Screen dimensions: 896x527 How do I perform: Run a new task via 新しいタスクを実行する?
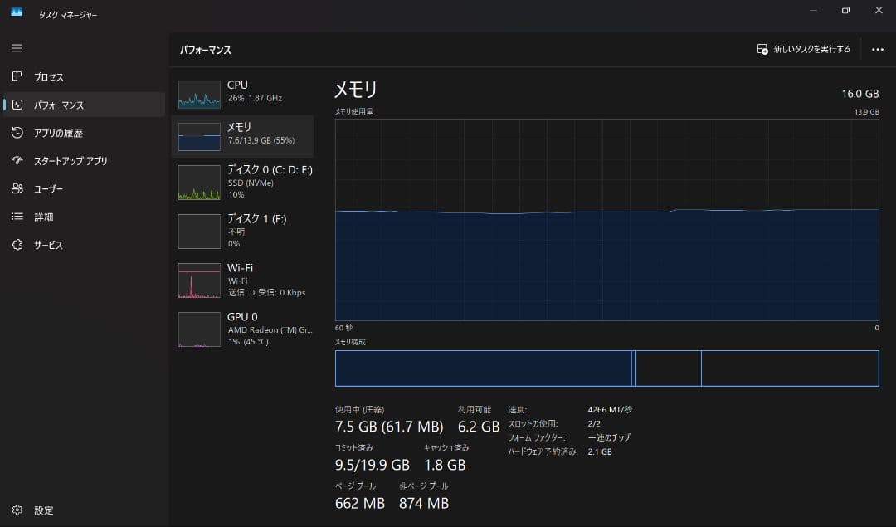click(x=803, y=49)
